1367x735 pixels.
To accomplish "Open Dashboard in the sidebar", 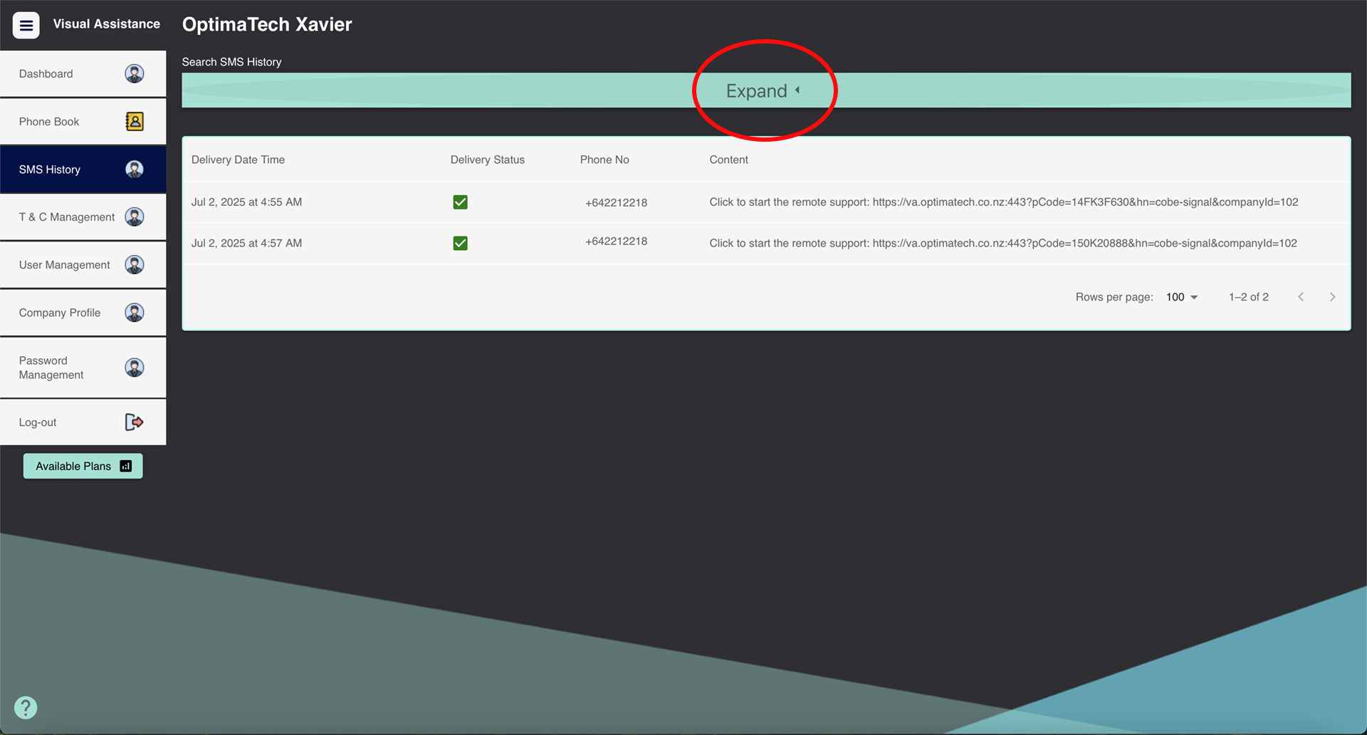I will click(x=83, y=73).
